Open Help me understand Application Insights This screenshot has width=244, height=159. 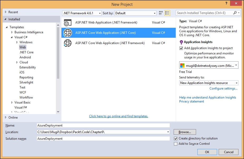pos(208,97)
